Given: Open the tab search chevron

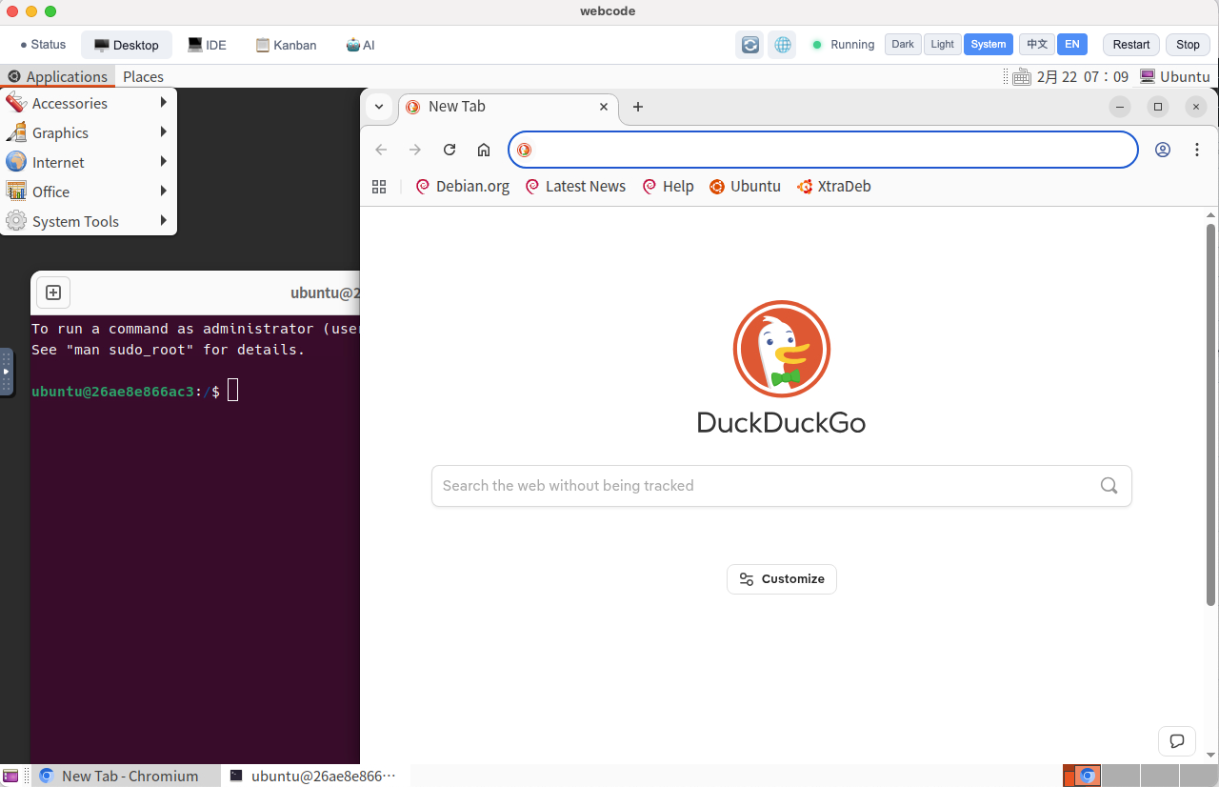Looking at the screenshot, I should point(379,107).
